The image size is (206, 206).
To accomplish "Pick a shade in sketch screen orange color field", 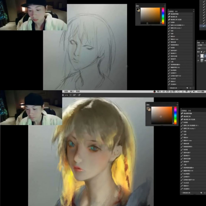I will 150,16.
